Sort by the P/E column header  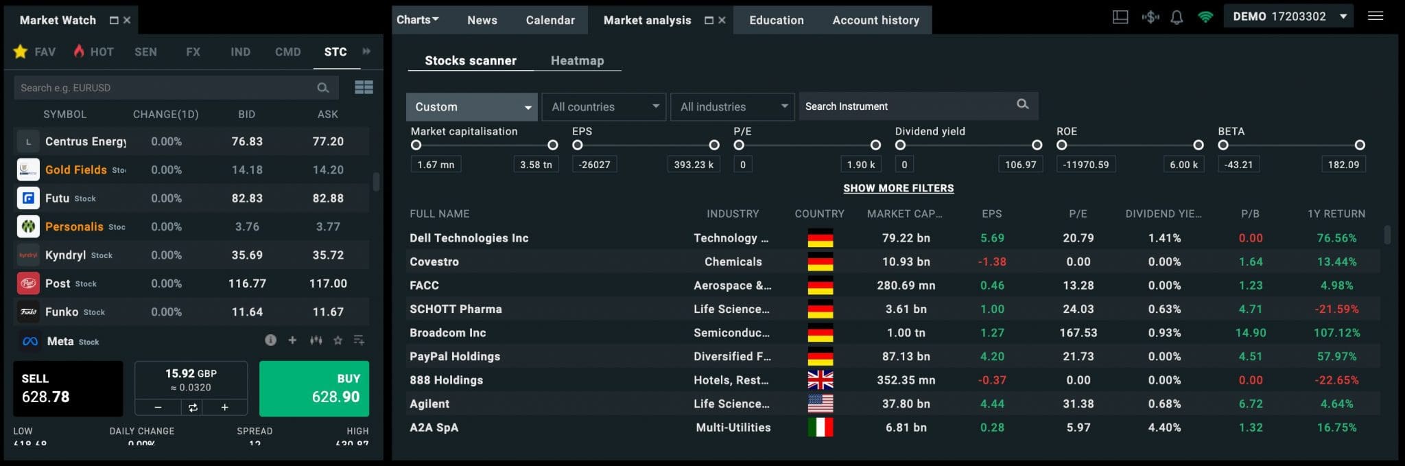pyautogui.click(x=1078, y=213)
